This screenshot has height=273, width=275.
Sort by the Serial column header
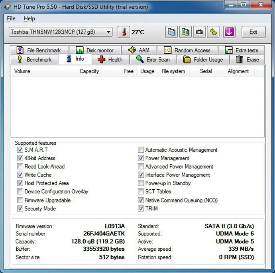(x=206, y=71)
